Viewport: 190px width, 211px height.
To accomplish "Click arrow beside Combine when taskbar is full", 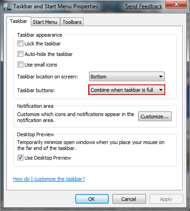I will (161, 90).
